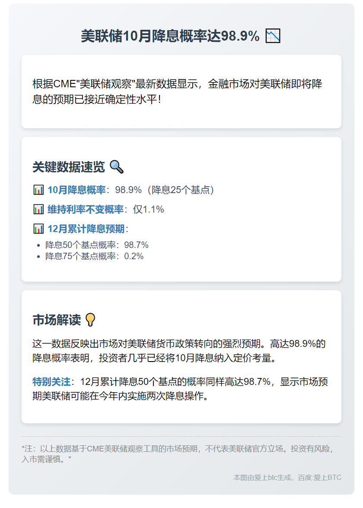Click the blue 10月降息概率 label
This screenshot has height=508, width=363.
pos(76,190)
